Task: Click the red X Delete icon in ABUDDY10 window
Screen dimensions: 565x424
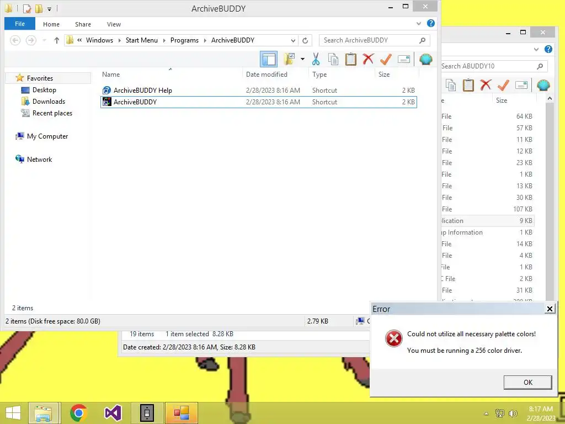Action: pyautogui.click(x=486, y=84)
